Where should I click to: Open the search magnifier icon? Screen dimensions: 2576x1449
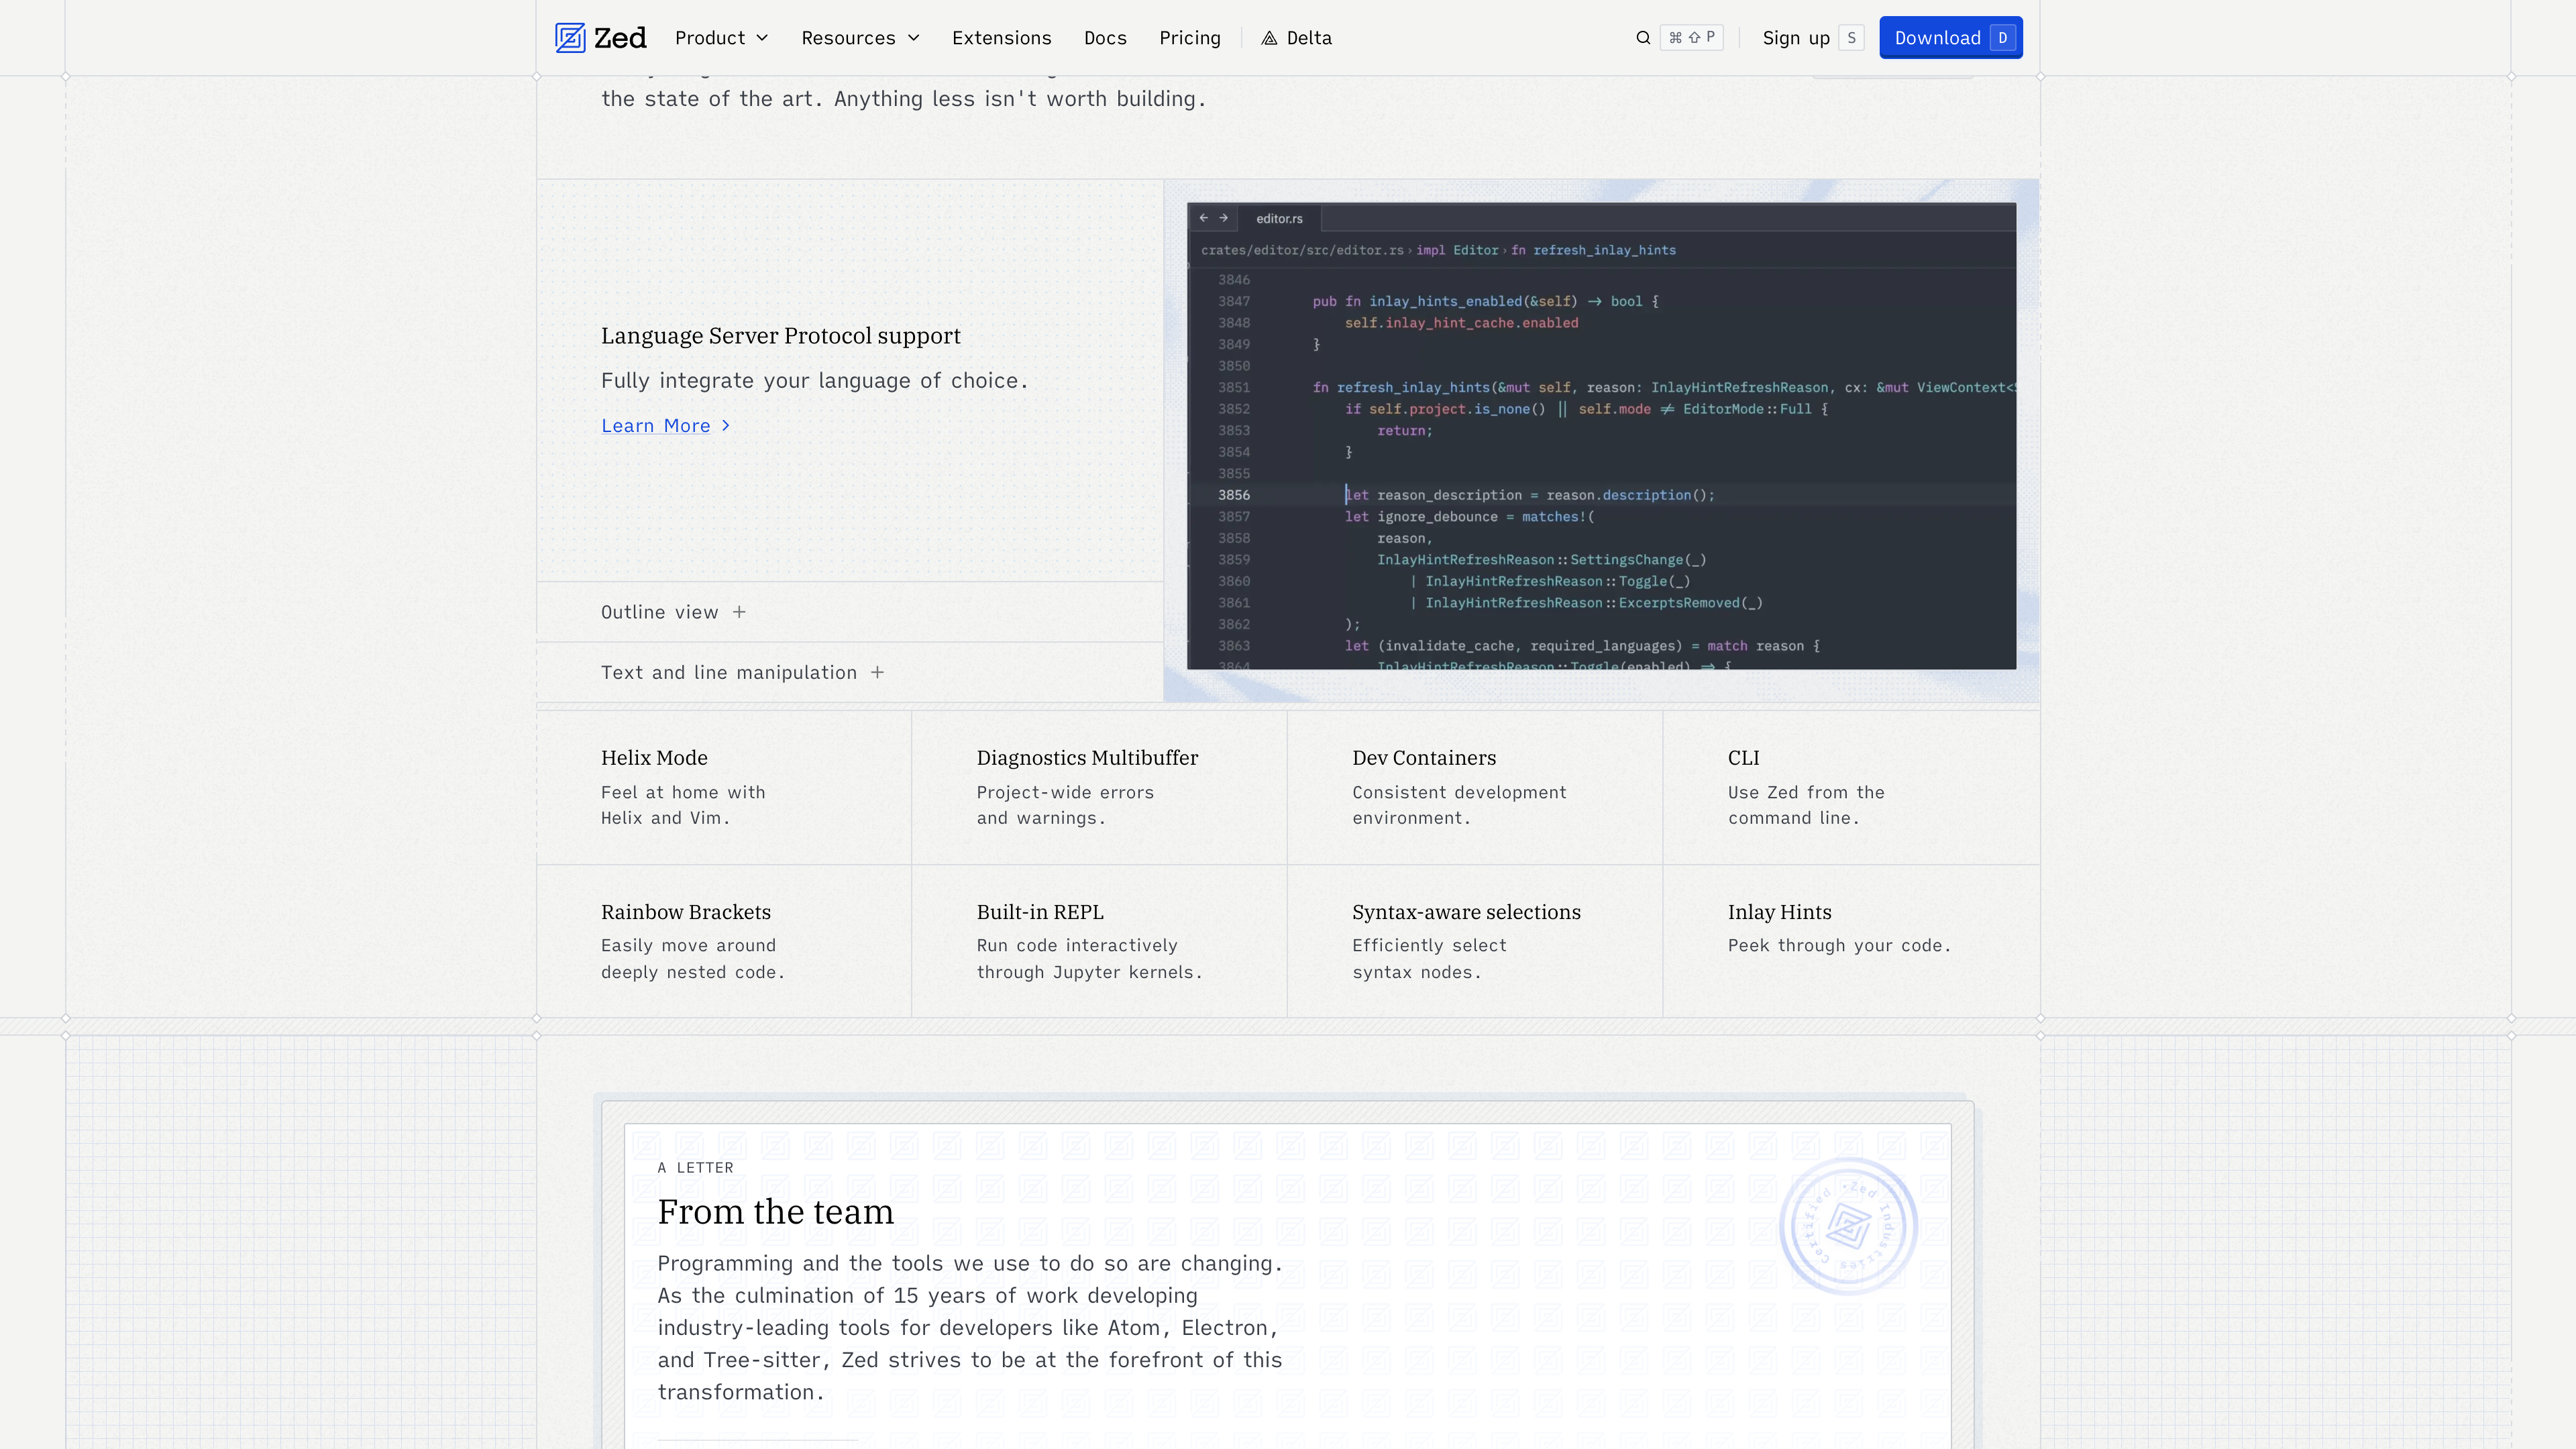pyautogui.click(x=1643, y=38)
